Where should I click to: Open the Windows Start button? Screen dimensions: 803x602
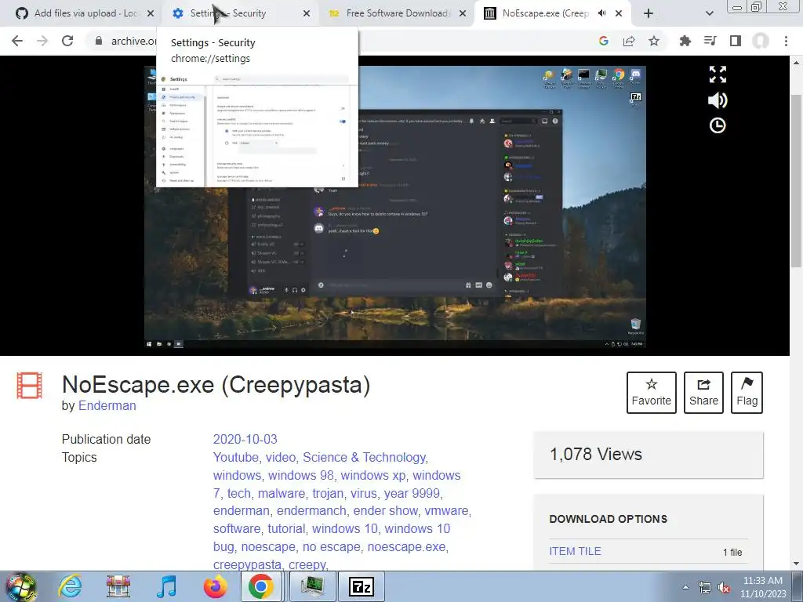pos(20,586)
